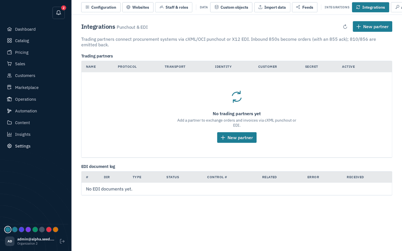Click the 'No EDI documents yet.' row
Viewport: 402px width, 251px height.
pos(237,189)
